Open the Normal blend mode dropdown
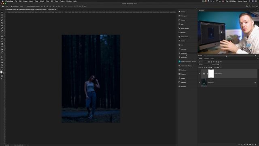The image size is (259, 146). (x=205, y=65)
